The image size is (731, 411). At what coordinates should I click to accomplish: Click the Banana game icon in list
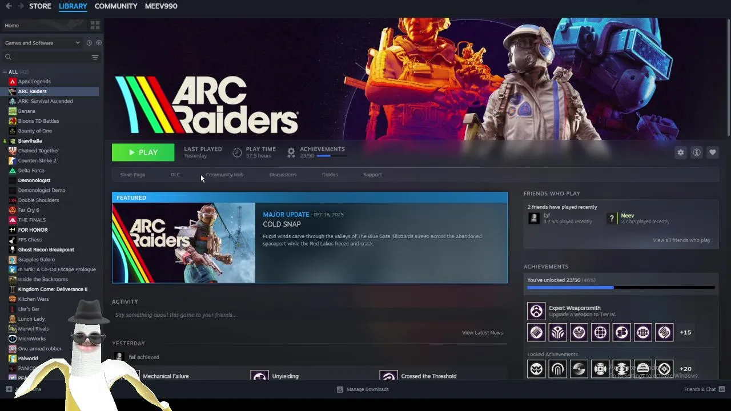coord(12,111)
